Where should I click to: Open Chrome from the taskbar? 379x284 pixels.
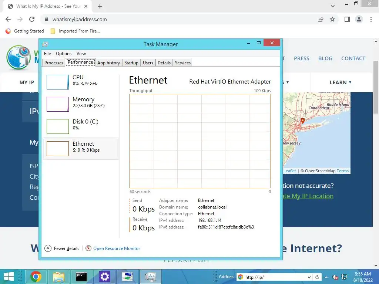[x=36, y=277]
